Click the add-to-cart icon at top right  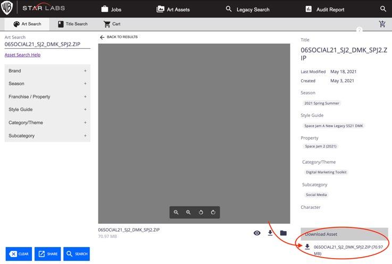[382, 24]
